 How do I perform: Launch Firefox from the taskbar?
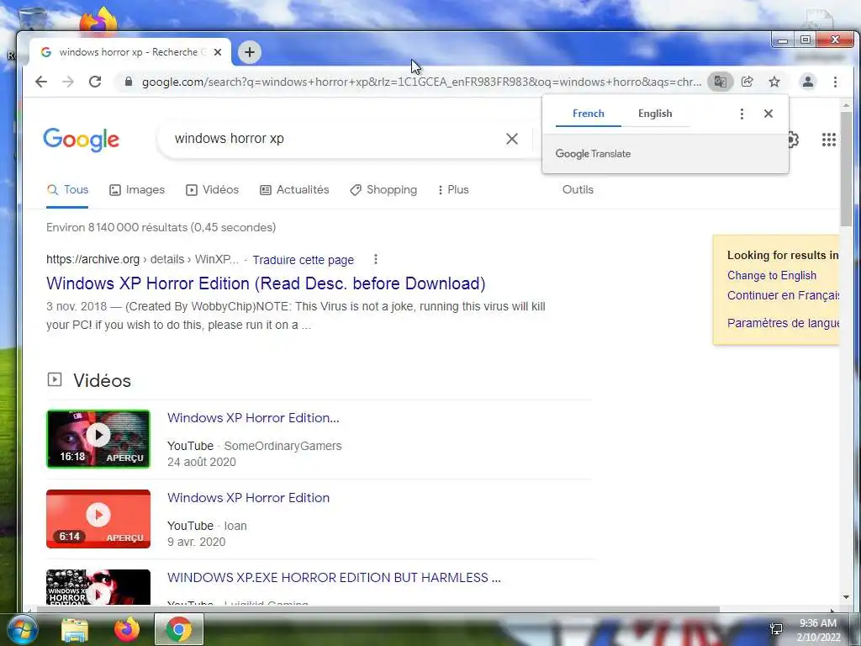click(x=127, y=630)
